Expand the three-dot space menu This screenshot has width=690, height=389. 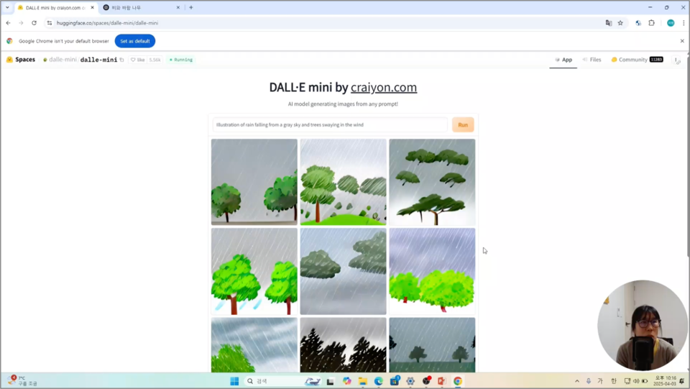coord(676,60)
